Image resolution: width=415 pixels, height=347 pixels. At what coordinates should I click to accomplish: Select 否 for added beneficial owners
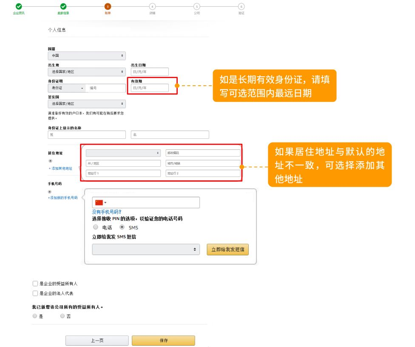click(x=63, y=316)
